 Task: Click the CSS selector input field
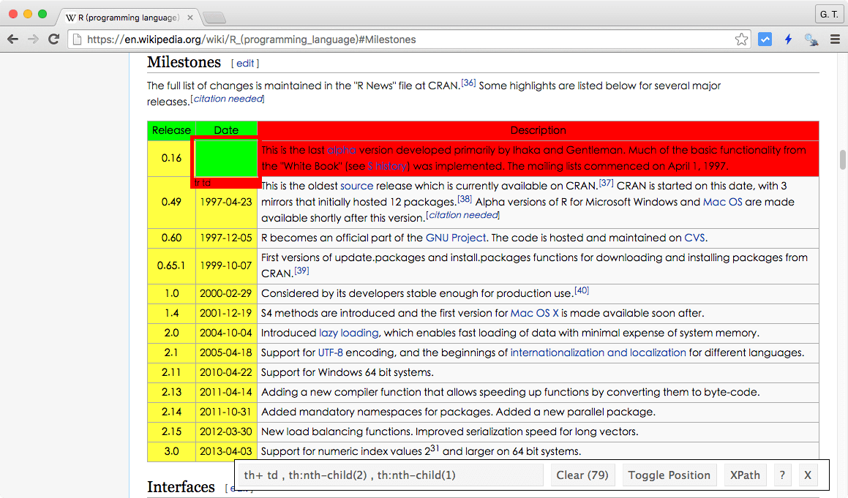[391, 475]
